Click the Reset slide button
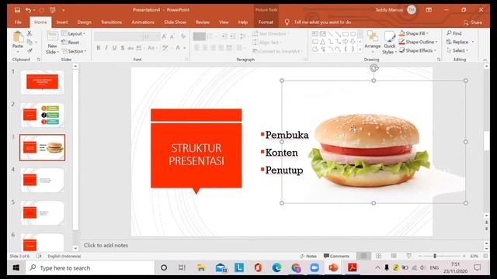This screenshot has height=279, width=497. pos(71,42)
